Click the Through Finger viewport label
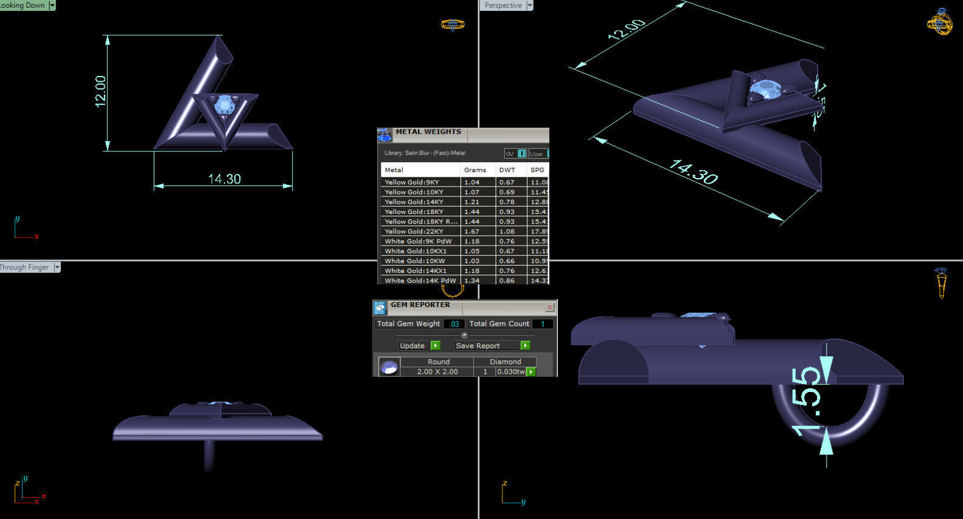Screen dimensions: 963x519 tap(26, 267)
